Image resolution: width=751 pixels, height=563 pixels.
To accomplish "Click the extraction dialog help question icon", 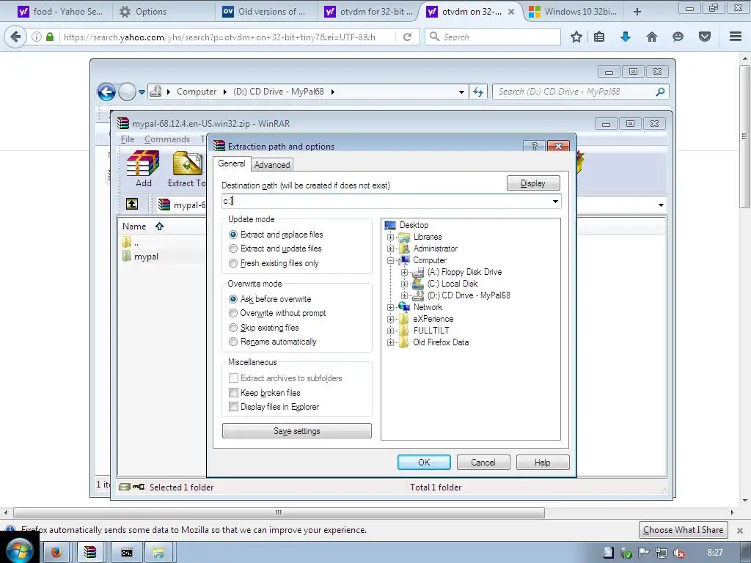I will pos(535,146).
